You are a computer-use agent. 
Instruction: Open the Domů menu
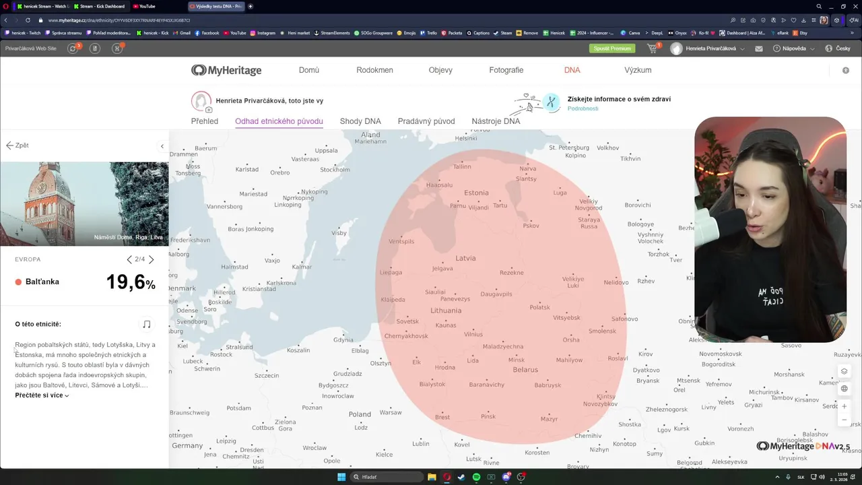click(309, 70)
